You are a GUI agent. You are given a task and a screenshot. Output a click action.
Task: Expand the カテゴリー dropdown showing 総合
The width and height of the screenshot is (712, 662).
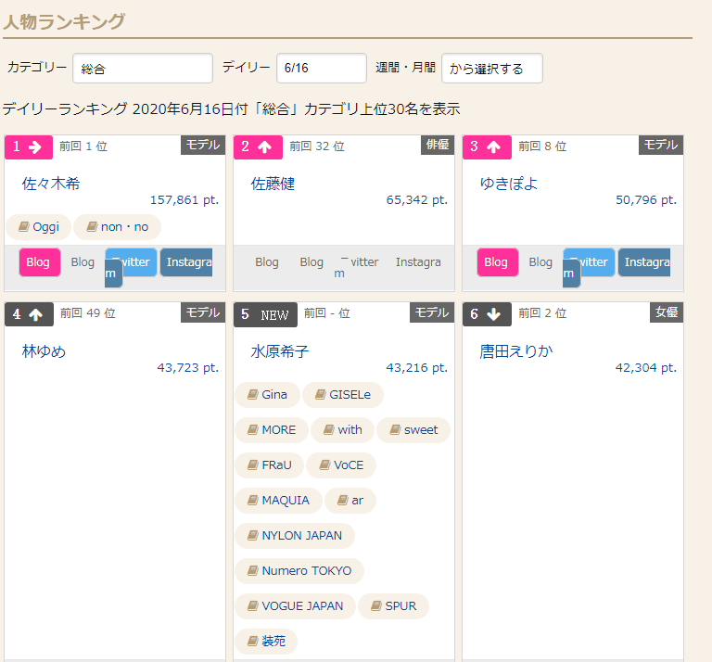[x=143, y=68]
